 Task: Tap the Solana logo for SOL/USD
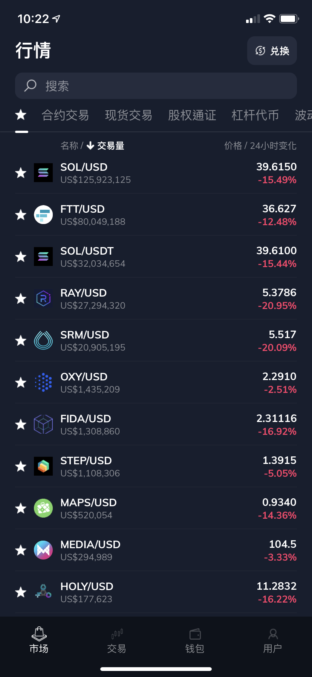43,173
